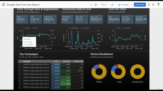Click the Device Breakdown heading
The width and height of the screenshot is (163, 91).
pyautogui.click(x=102, y=54)
